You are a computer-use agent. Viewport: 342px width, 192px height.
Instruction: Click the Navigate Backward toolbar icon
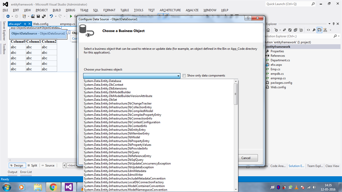8,16
